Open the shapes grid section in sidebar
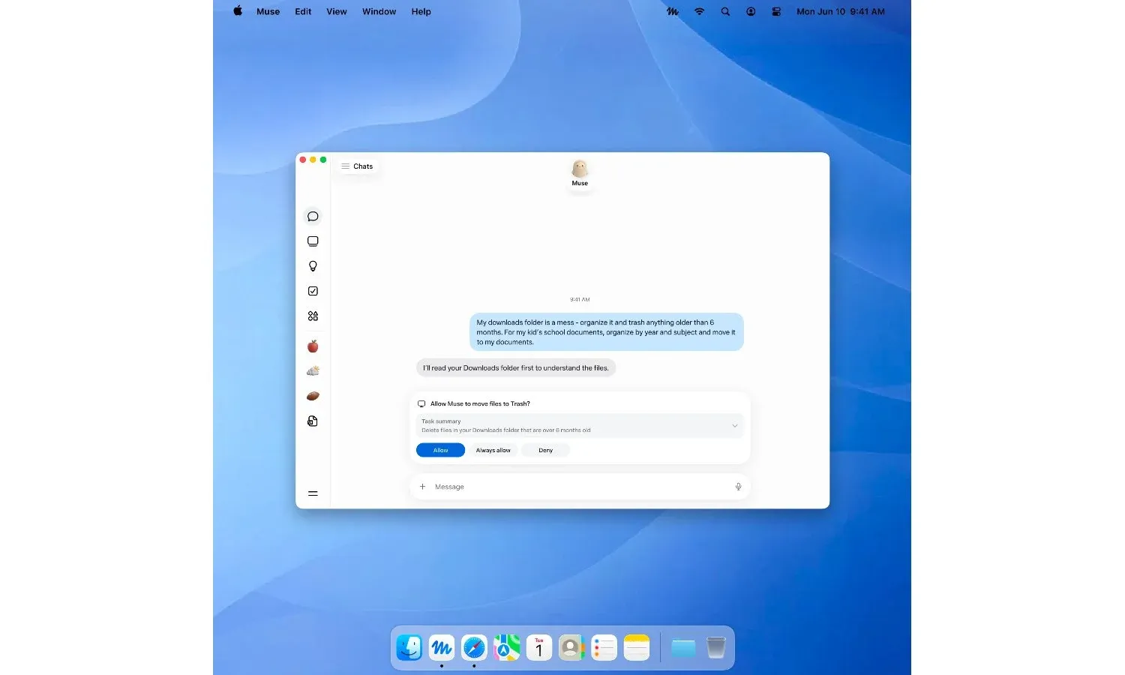The width and height of the screenshot is (1125, 675). coord(313,316)
